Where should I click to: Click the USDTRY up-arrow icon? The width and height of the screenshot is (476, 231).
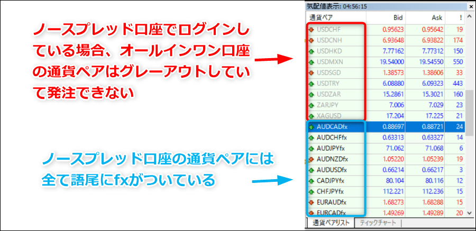[311, 84]
